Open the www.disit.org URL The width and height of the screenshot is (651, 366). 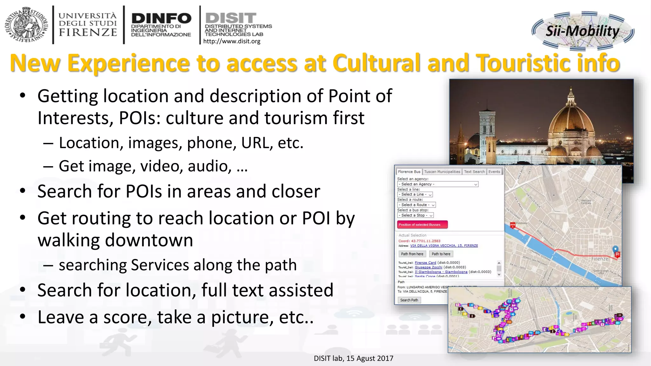point(232,41)
